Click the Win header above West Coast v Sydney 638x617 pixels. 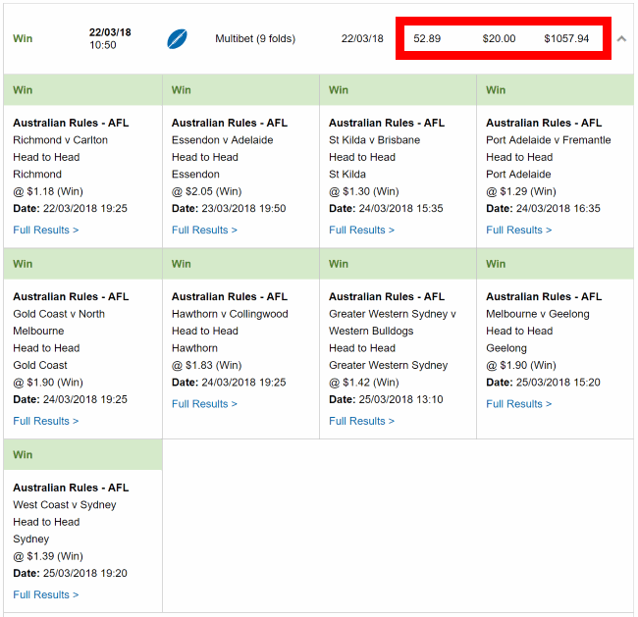pyautogui.click(x=23, y=455)
